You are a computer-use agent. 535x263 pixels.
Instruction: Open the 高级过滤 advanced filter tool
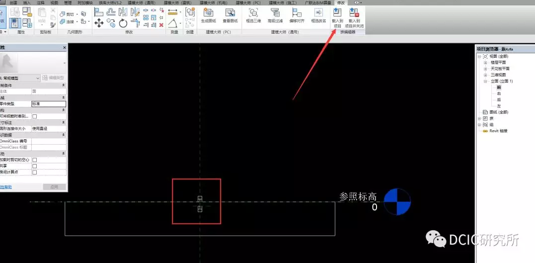point(275,16)
